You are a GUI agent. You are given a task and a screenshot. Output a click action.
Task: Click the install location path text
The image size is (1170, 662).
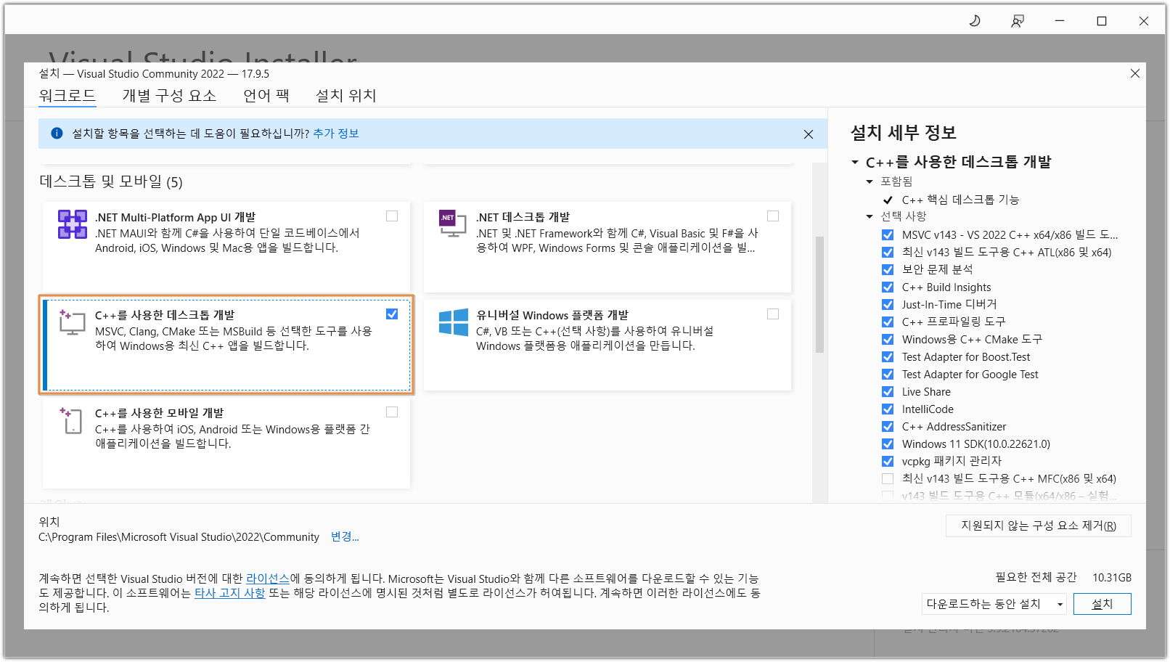(x=179, y=537)
